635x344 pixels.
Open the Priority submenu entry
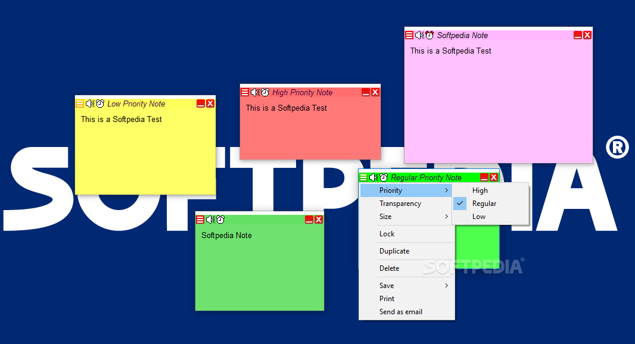pyautogui.click(x=406, y=190)
